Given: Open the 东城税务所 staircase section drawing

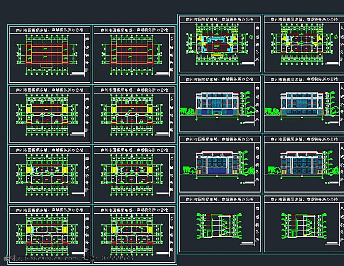Looking at the screenshot, I should [x=304, y=224].
